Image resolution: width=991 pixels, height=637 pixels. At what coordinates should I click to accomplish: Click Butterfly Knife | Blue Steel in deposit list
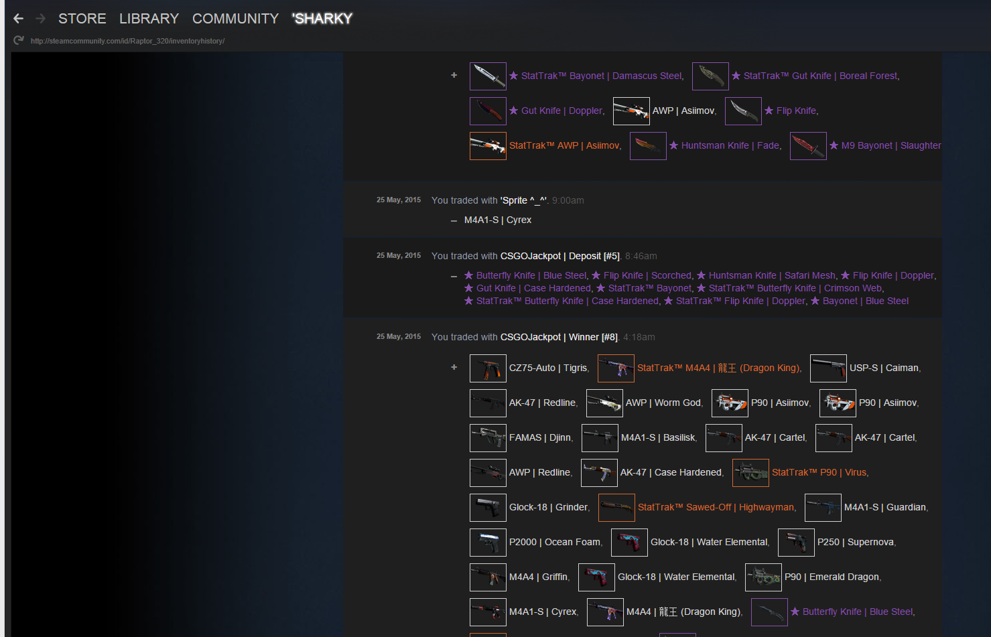pos(525,275)
